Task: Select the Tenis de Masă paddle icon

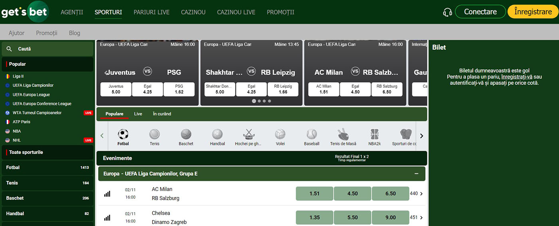Action: click(x=343, y=134)
